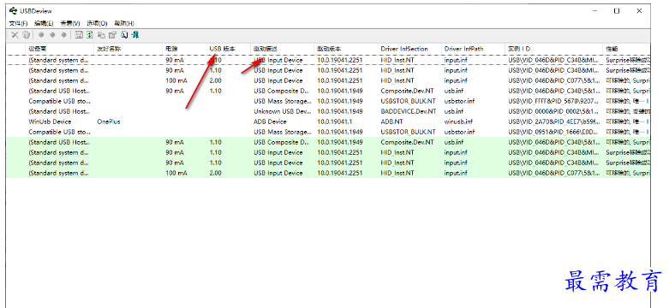Viewport: 669px width, 308px height.
Task: Select the row with the dashed focus outline
Action: click(x=328, y=60)
